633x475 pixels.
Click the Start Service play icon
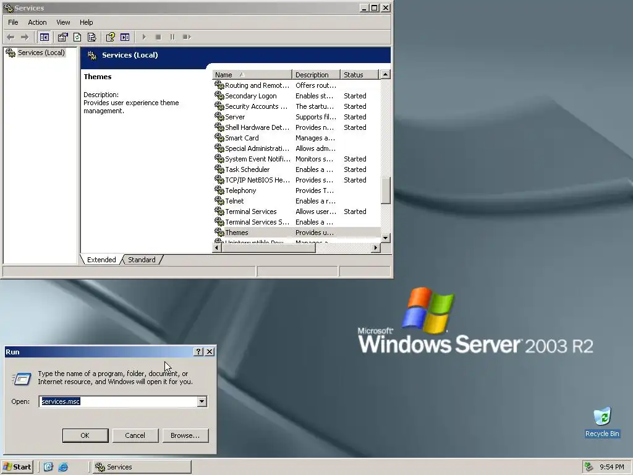[144, 37]
